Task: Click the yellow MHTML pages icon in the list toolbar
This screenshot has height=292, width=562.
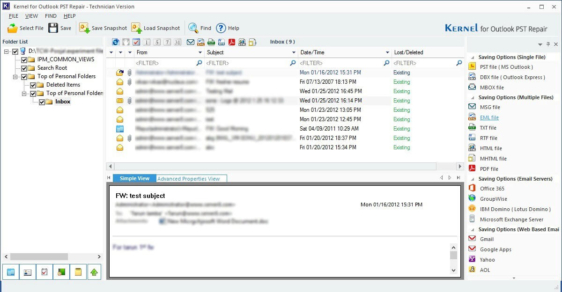Action: [x=252, y=42]
